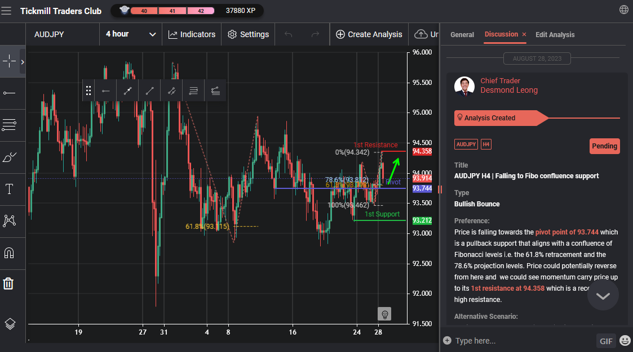Click the 1st Resistance chart label
Screen dimensions: 633x352
(375, 145)
